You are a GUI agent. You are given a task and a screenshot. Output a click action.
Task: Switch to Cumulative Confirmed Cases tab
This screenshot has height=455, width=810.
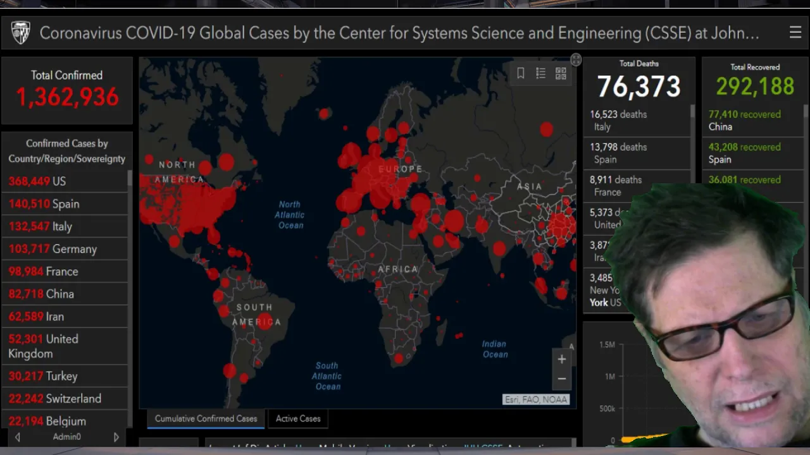coord(206,418)
